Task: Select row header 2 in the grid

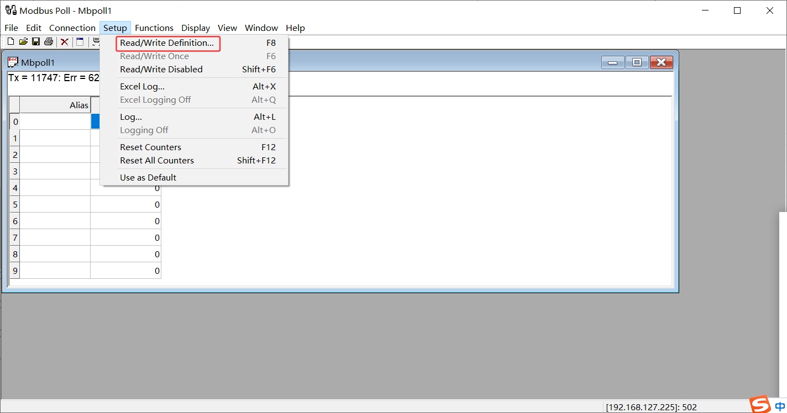Action: 15,155
